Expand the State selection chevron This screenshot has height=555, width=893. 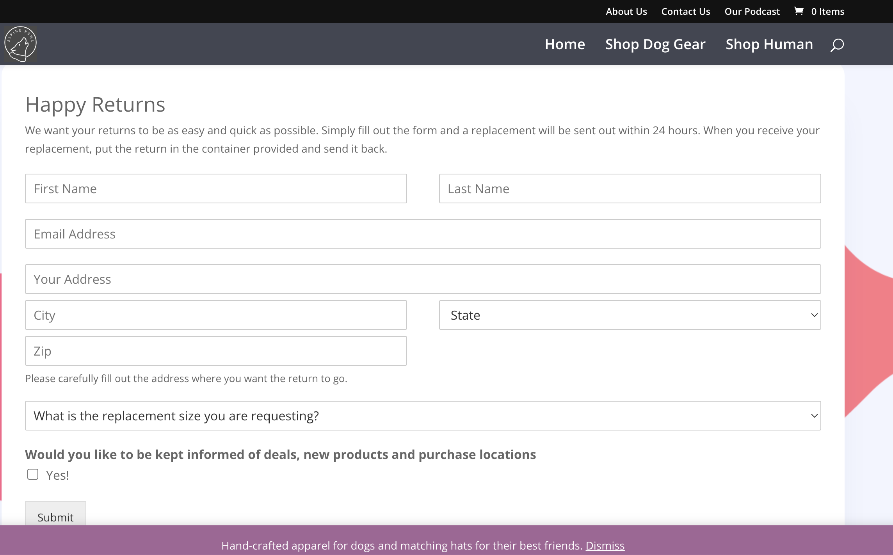pos(814,315)
